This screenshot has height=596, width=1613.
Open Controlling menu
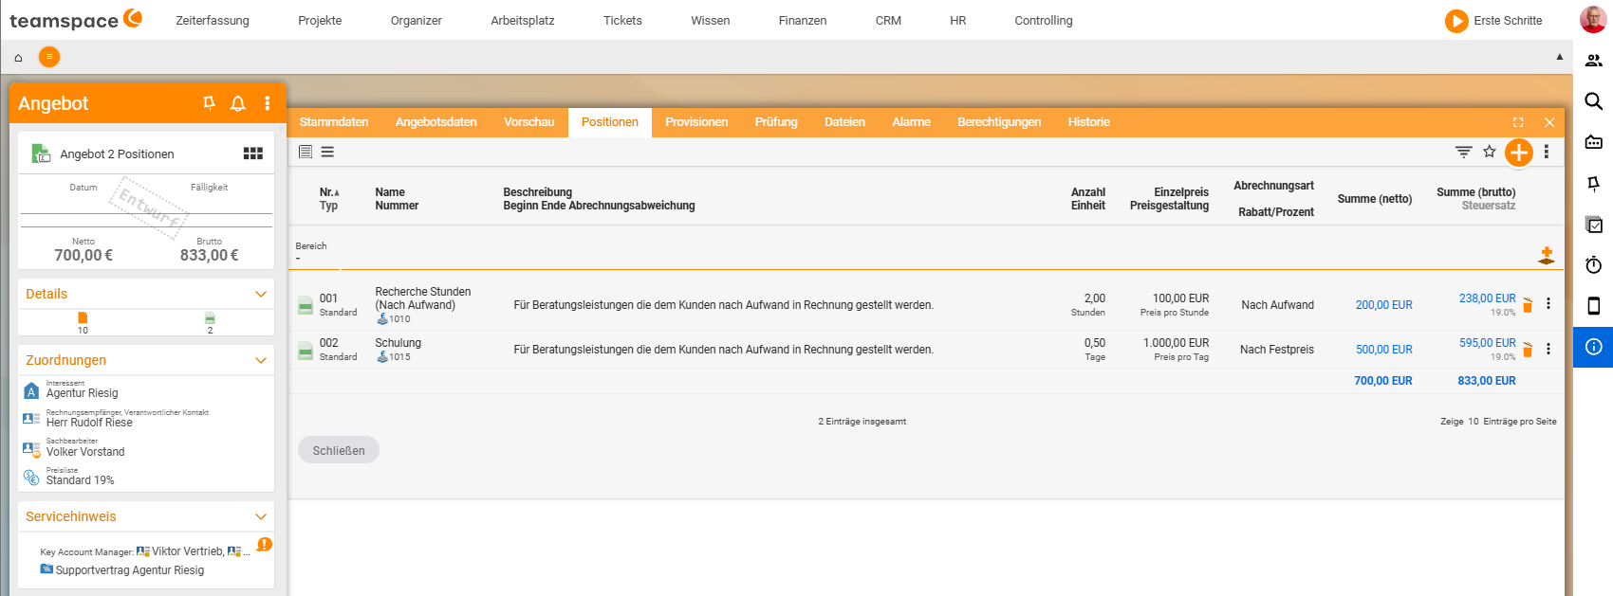click(1044, 20)
